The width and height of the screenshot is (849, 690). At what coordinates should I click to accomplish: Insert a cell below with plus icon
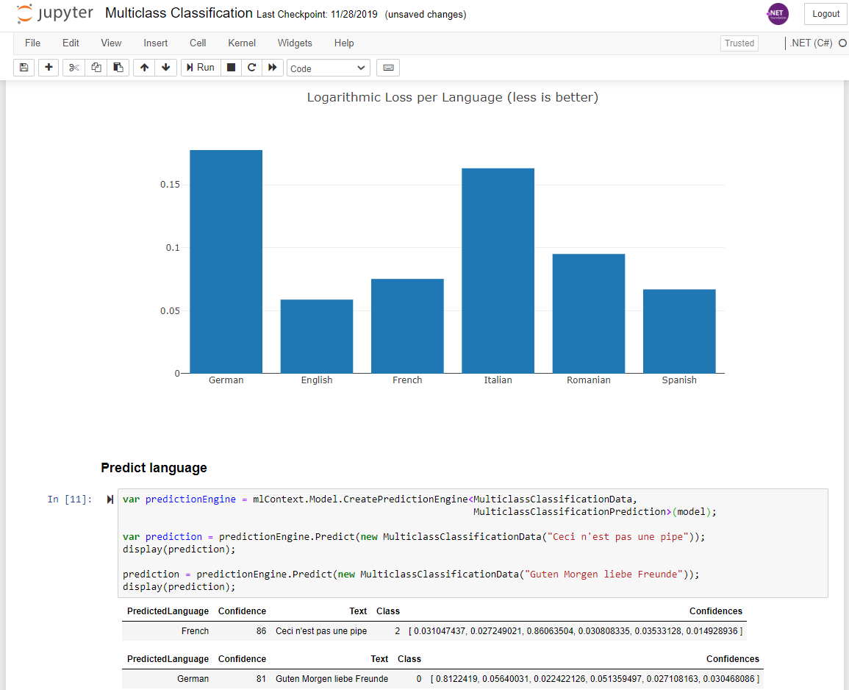tap(49, 68)
